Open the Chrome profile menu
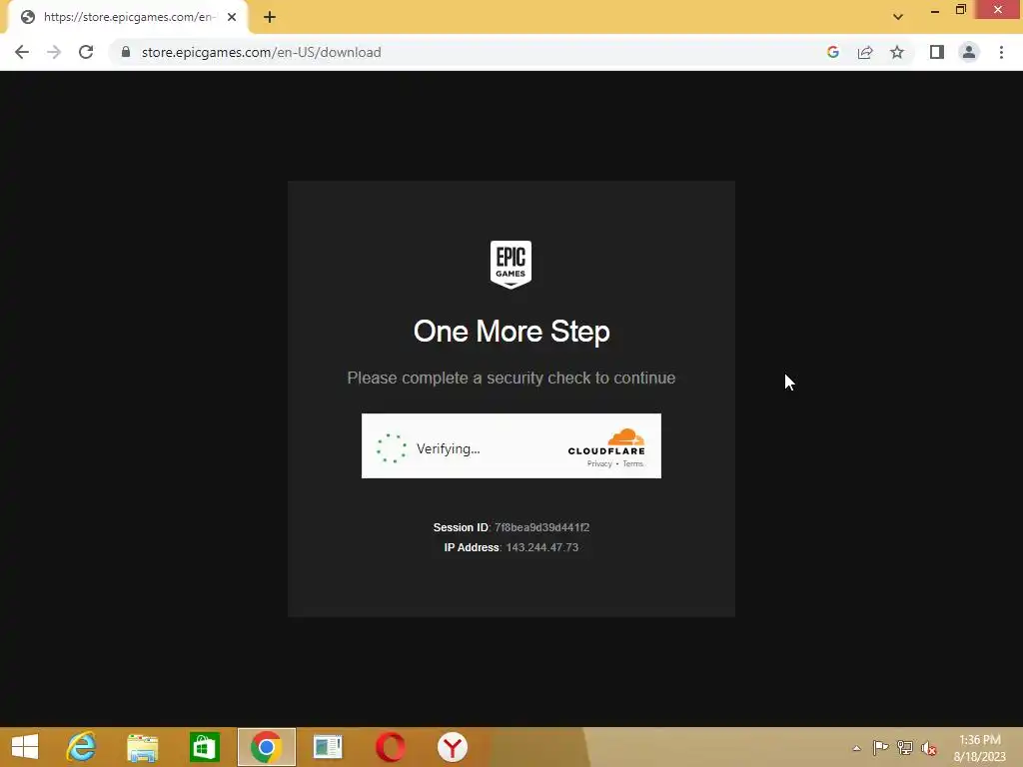1023x767 pixels. coord(969,52)
